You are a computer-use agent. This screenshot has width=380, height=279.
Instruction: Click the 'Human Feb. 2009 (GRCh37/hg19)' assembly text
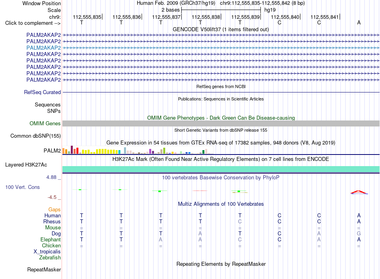176,3
